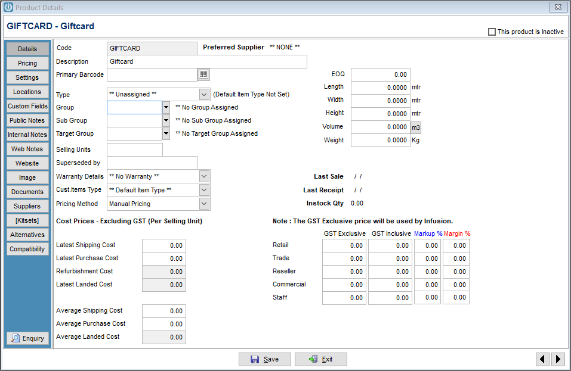Click the Description field with Giftcard
Viewport: 571px width, 371px height.
[207, 62]
